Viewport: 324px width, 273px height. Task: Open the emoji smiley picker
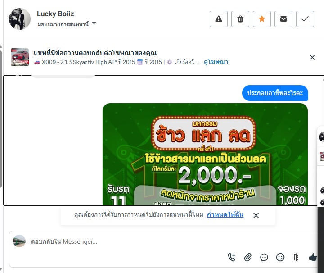coord(280,258)
